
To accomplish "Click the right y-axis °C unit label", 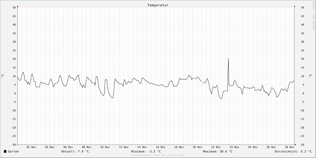I will [310, 76].
